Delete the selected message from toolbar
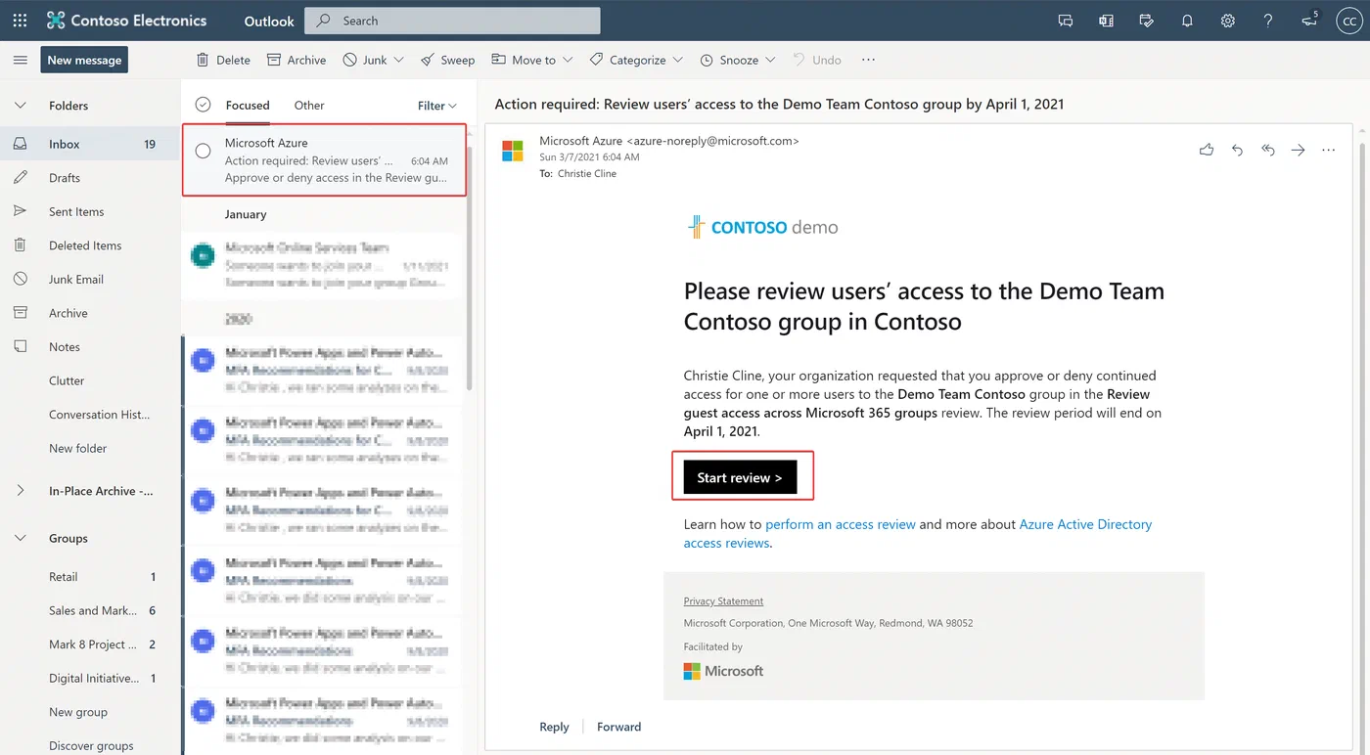This screenshot has width=1370, height=755. pos(223,60)
